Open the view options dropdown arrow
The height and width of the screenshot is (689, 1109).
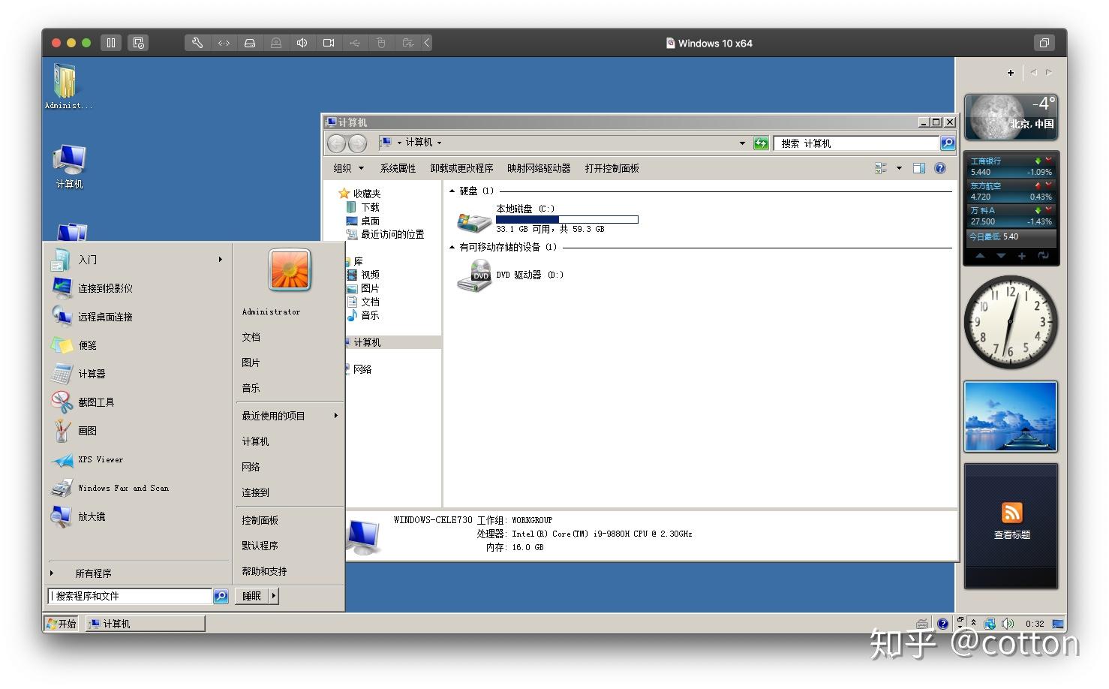pyautogui.click(x=899, y=168)
